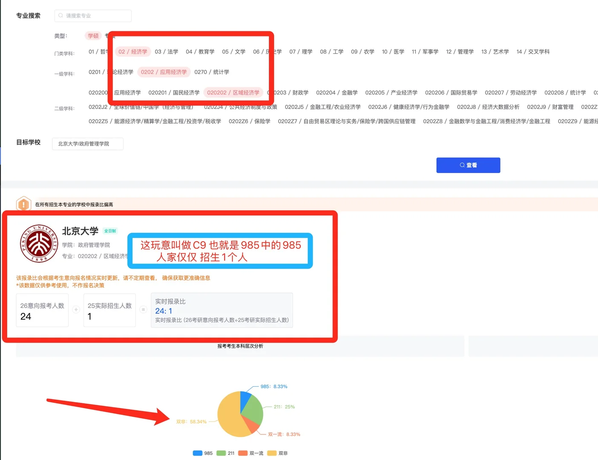Pick category 13 / 艺术学
The height and width of the screenshot is (460, 598).
click(x=495, y=52)
